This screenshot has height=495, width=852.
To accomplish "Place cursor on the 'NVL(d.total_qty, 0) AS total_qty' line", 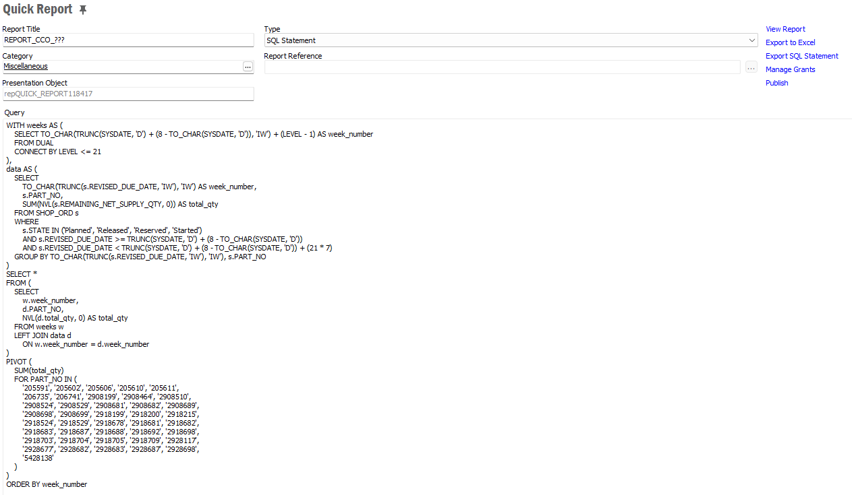I will (x=75, y=318).
